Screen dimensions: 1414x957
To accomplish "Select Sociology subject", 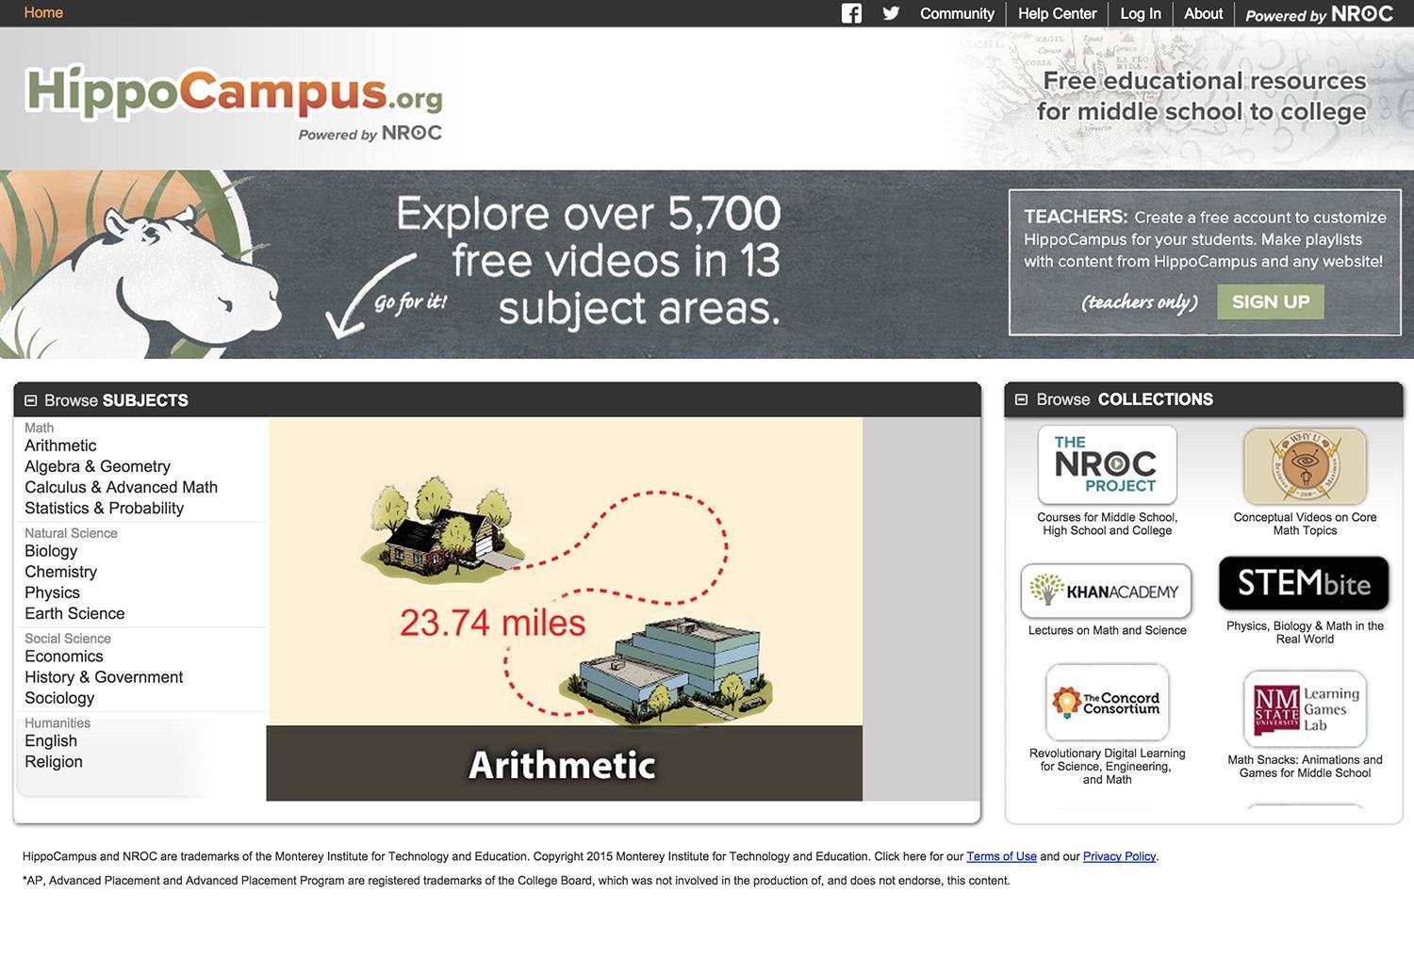I will tap(59, 698).
